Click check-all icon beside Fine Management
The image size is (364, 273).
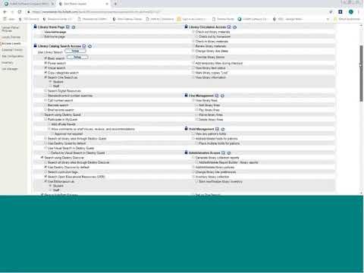click(x=217, y=96)
